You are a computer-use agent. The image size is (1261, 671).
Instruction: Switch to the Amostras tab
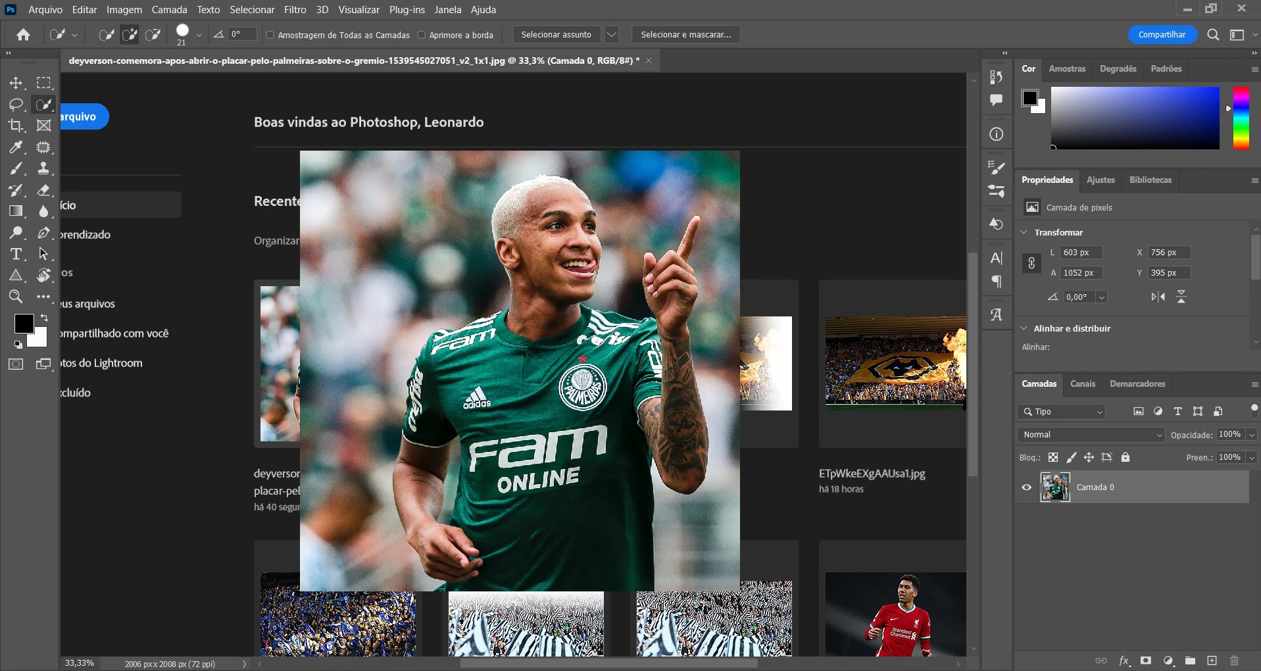pyautogui.click(x=1067, y=69)
